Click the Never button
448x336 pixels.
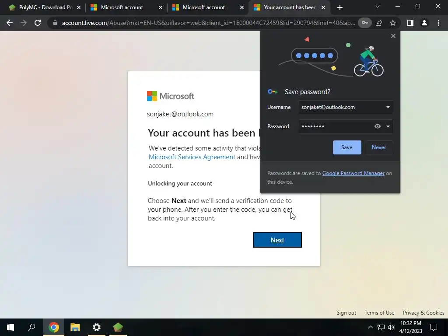point(379,147)
